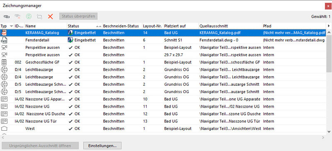
Task: Click the OK checkmark of West row
Action: coord(71,129)
